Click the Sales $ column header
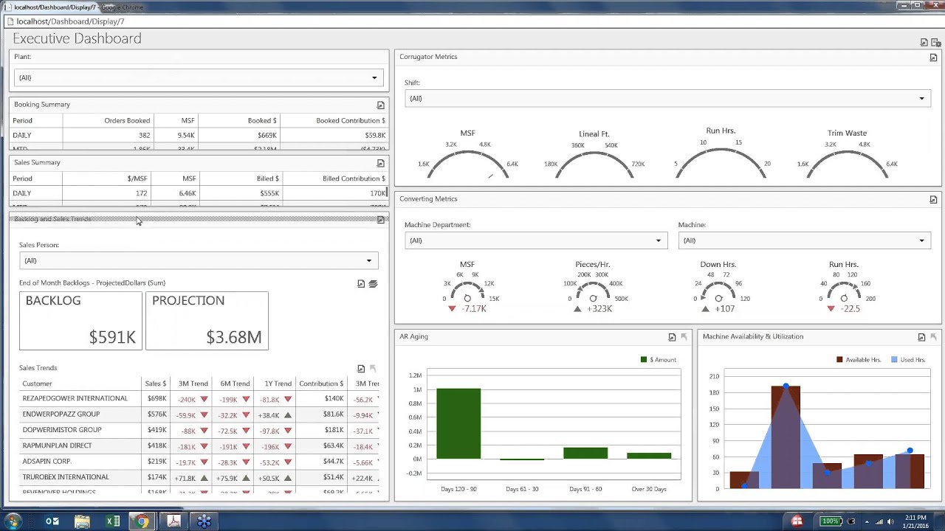The height and width of the screenshot is (531, 945). pyautogui.click(x=156, y=383)
